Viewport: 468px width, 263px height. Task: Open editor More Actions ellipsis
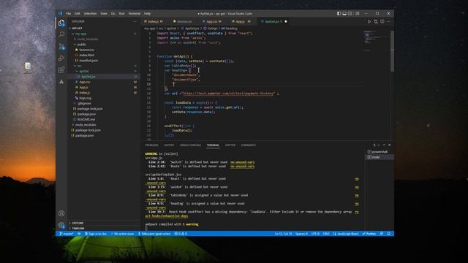388,21
